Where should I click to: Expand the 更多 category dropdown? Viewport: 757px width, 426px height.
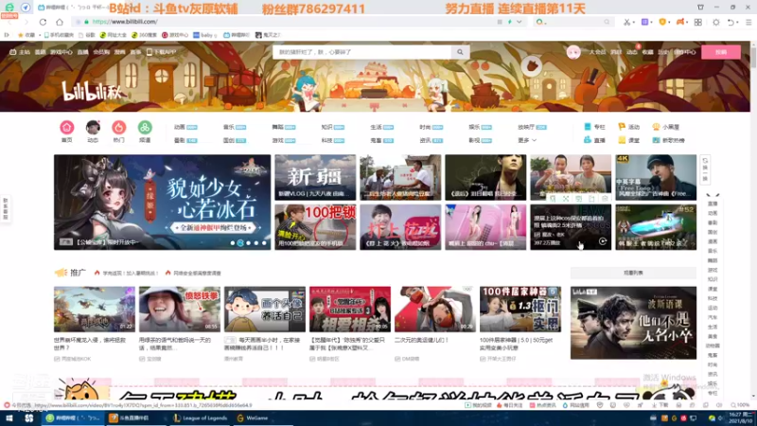tap(527, 140)
